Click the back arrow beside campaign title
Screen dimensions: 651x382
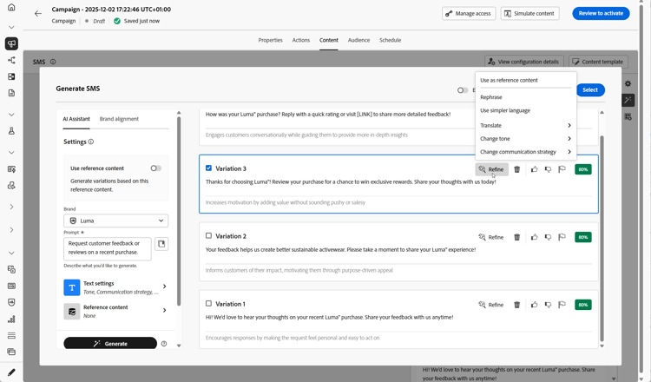coord(38,14)
